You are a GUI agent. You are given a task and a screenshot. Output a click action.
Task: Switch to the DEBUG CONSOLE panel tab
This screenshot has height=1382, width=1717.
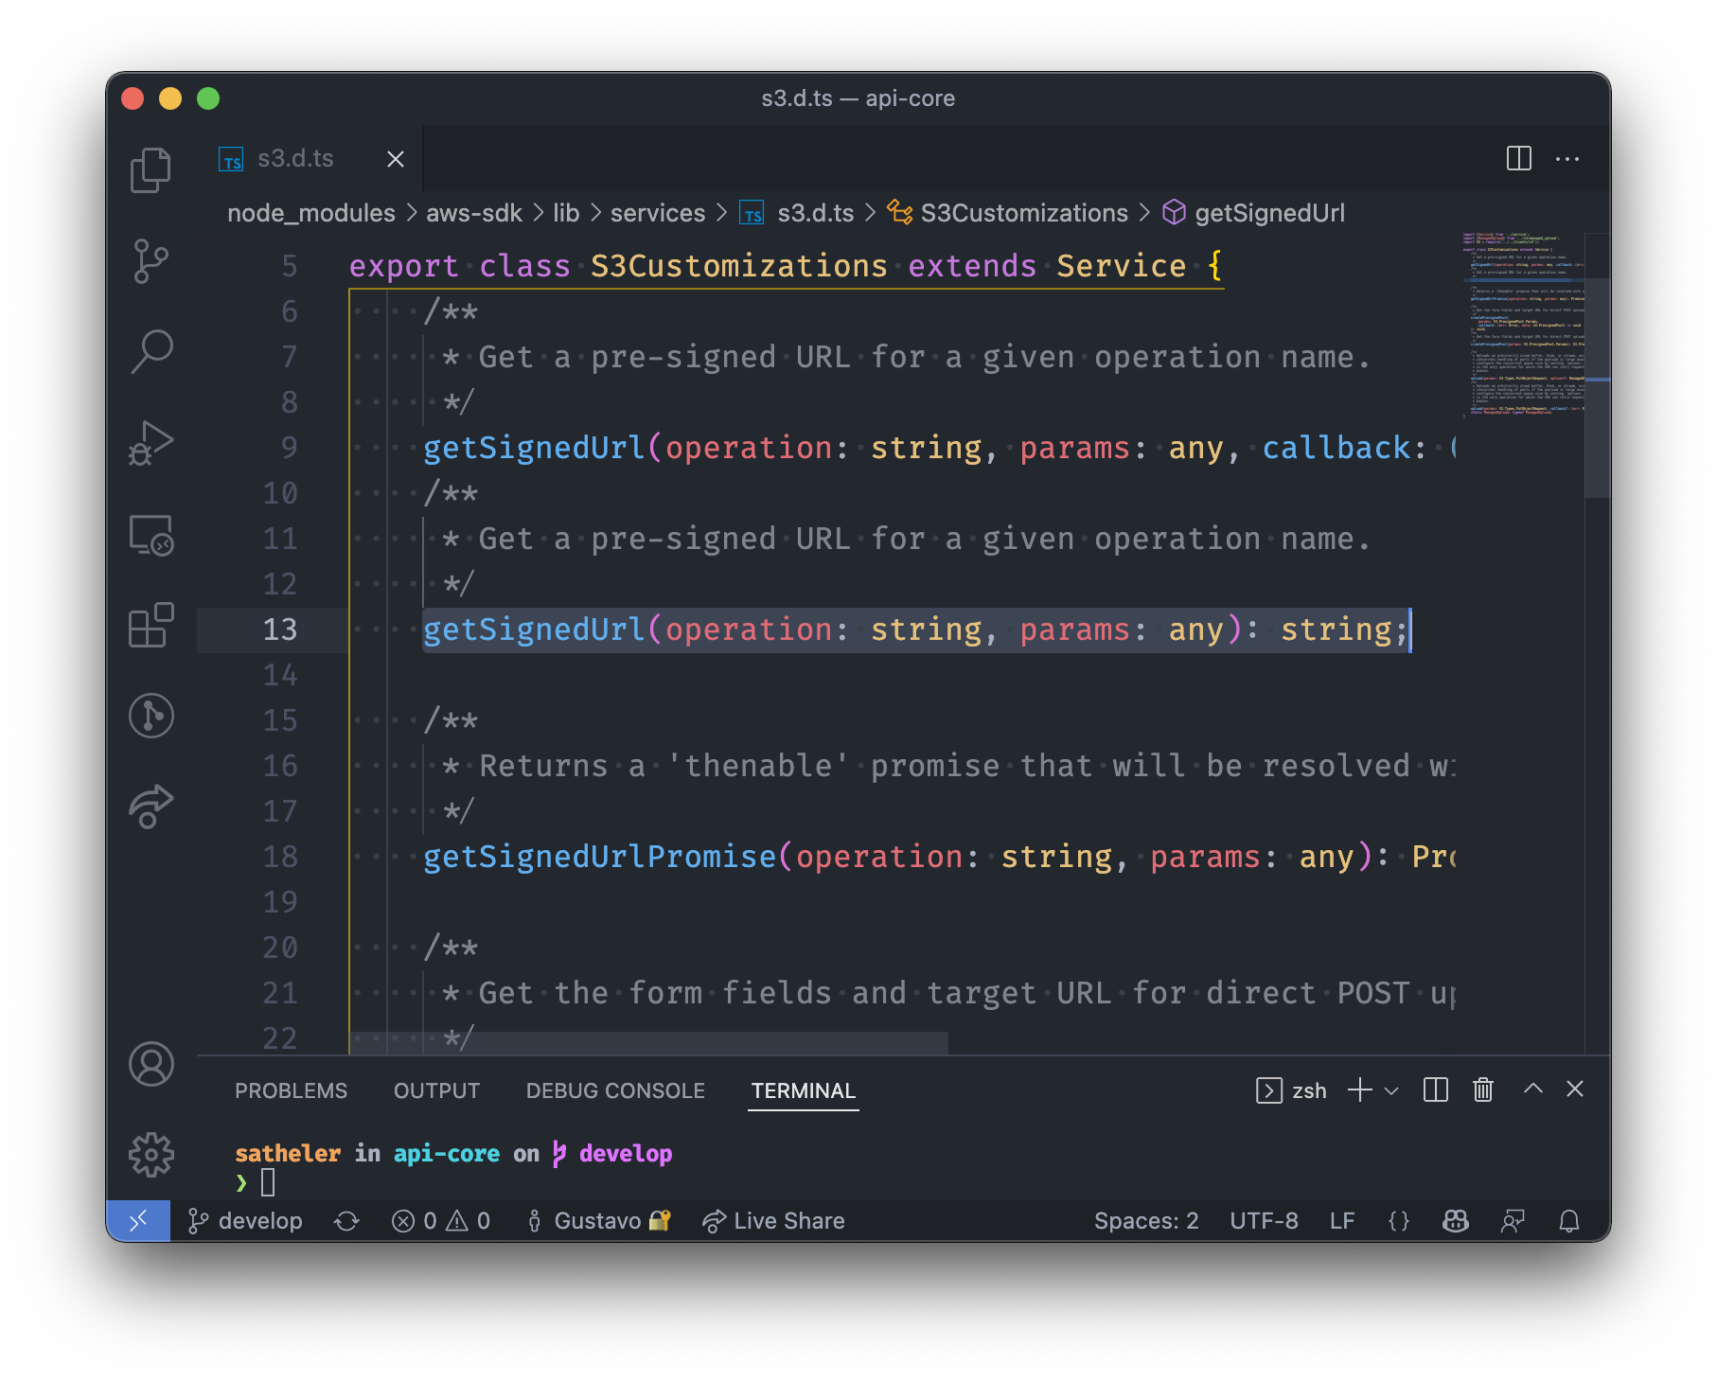615,1090
